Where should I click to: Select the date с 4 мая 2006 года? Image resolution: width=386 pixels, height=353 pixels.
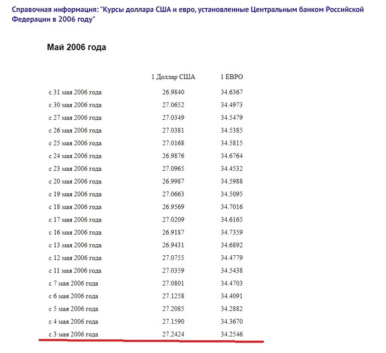coord(73,322)
